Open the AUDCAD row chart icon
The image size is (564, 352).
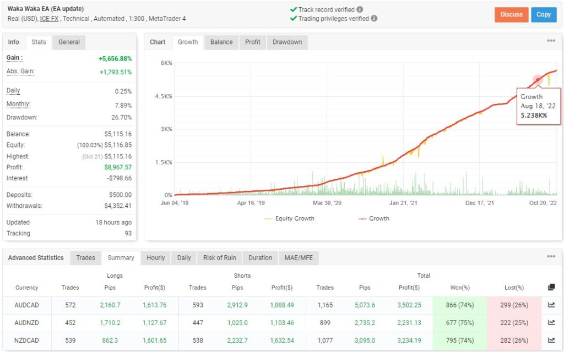551,305
